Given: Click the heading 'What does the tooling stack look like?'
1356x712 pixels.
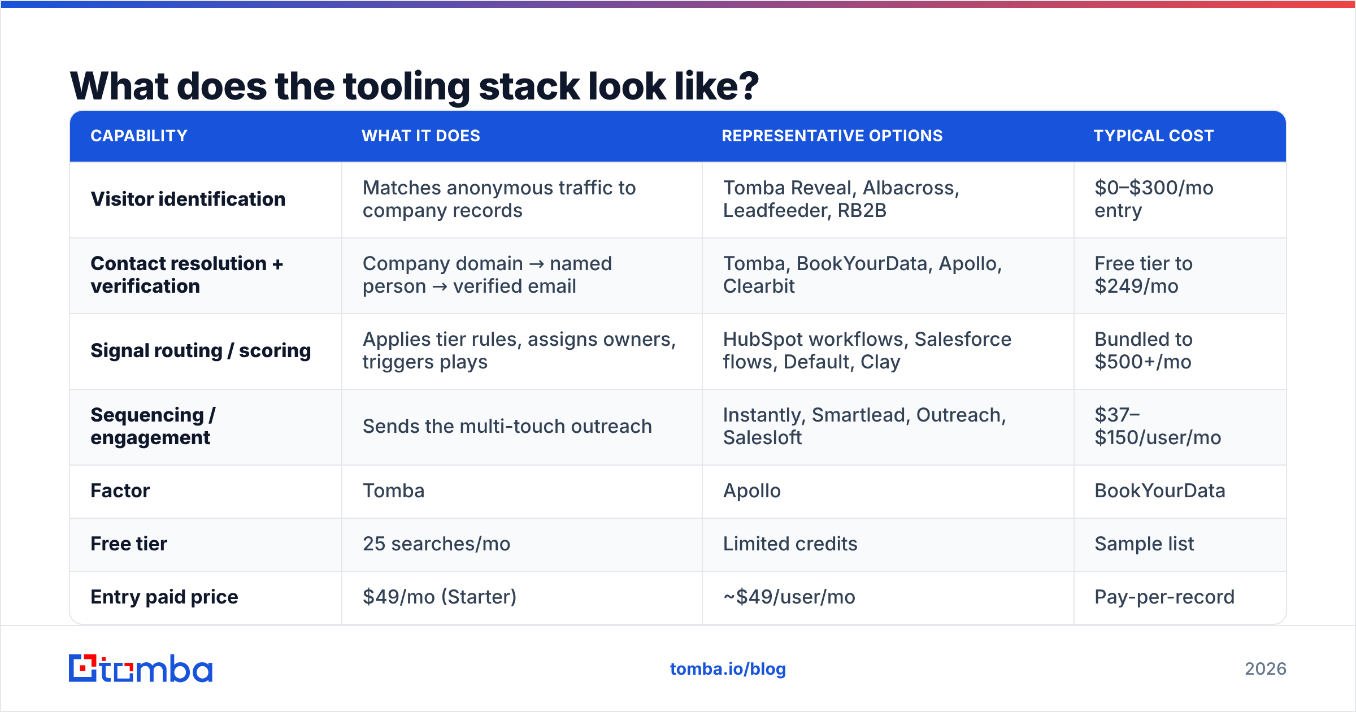Looking at the screenshot, I should coord(414,86).
